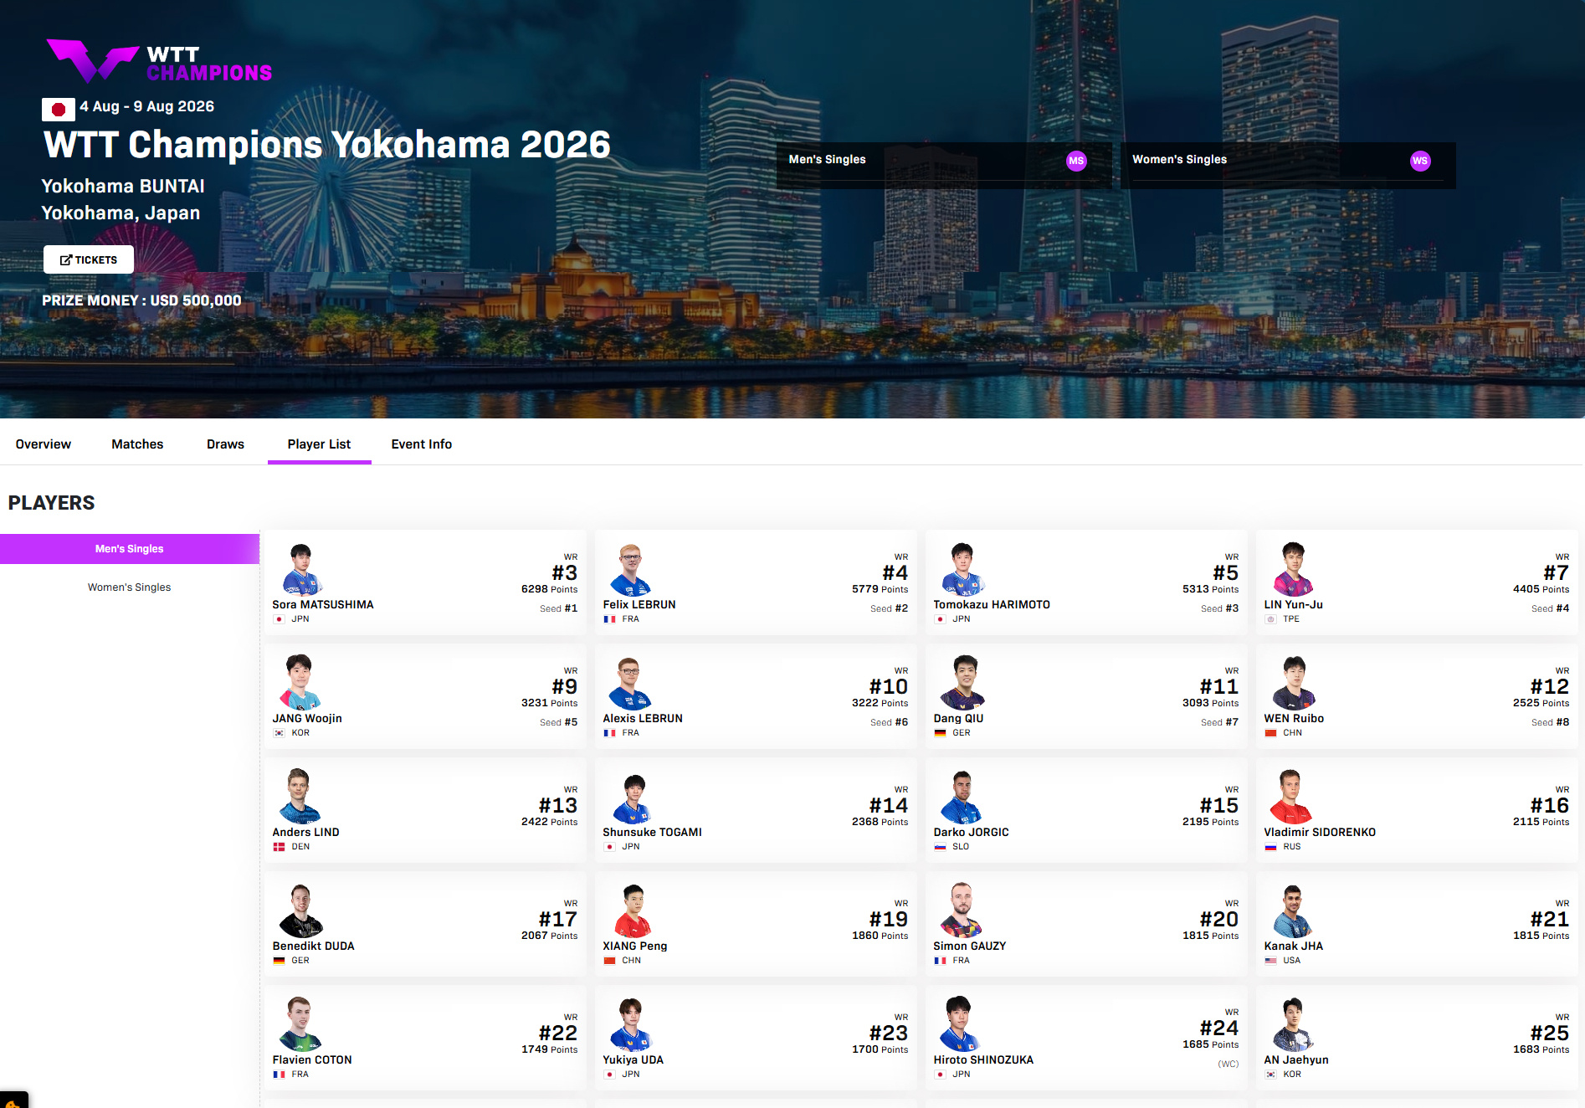Click the TPE flag under LIN Yun-Ju
Screen dimensions: 1585x1108
pos(1270,619)
